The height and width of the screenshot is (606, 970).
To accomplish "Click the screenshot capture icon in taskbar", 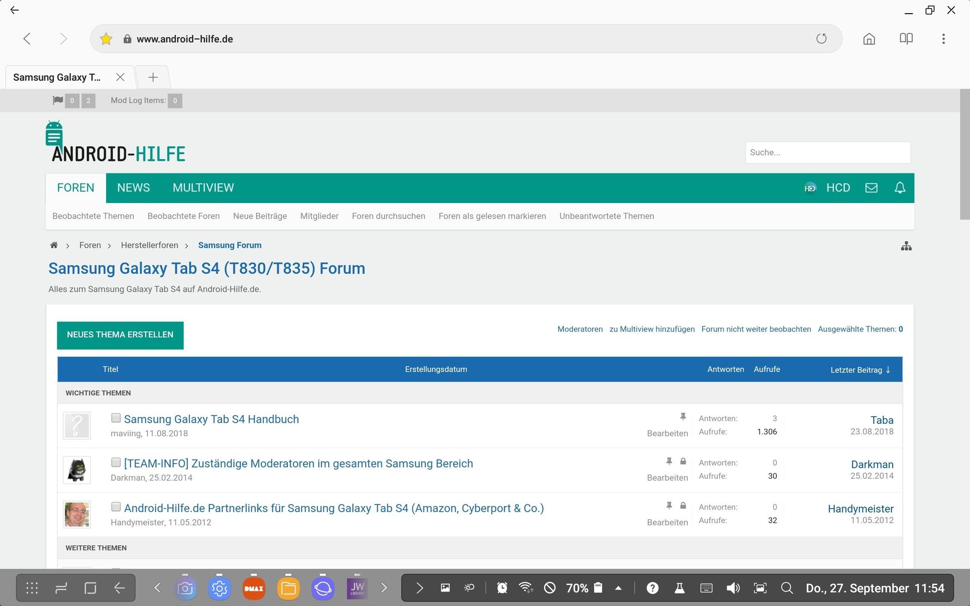I will pyautogui.click(x=760, y=588).
